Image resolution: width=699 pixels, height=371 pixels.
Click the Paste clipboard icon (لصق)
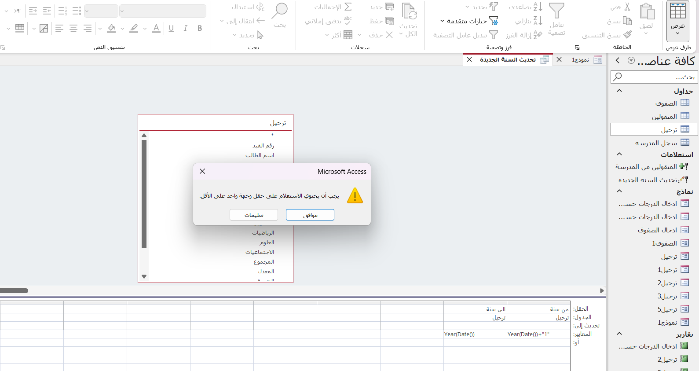[647, 12]
